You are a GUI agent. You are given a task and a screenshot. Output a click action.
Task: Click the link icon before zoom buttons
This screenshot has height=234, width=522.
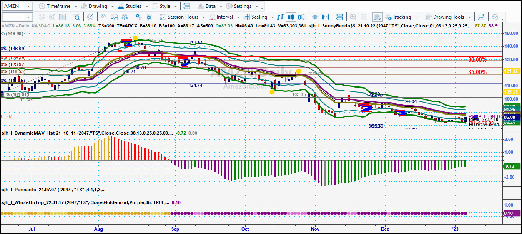coord(339,17)
